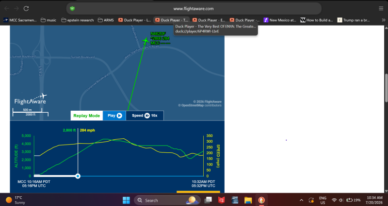Open the Trump ran a br... bookmark
This screenshot has height=206, width=388.
pos(354,20)
